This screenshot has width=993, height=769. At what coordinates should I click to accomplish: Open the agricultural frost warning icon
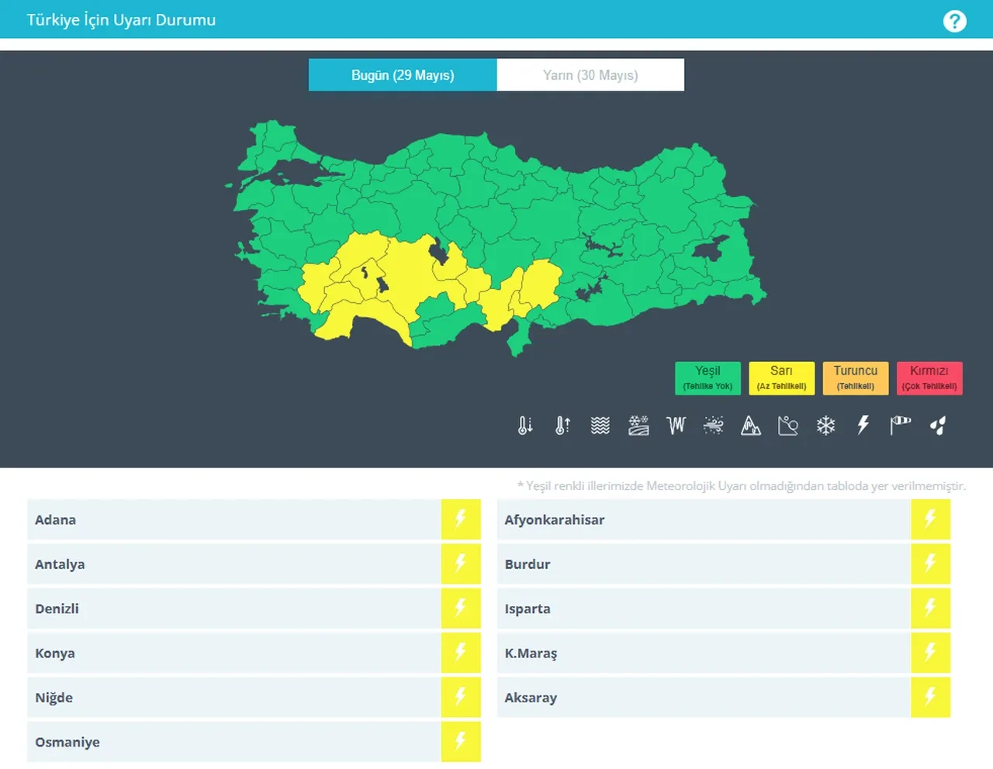[637, 425]
